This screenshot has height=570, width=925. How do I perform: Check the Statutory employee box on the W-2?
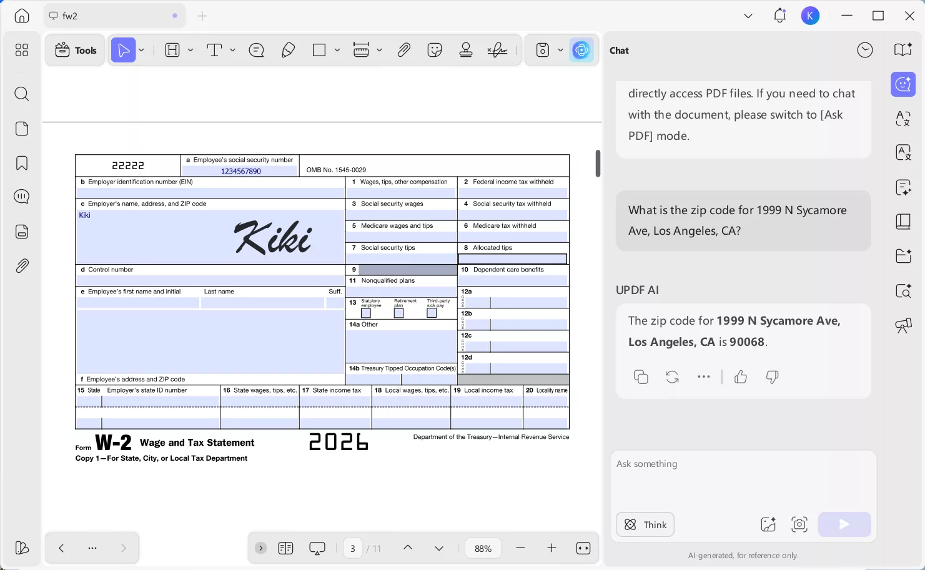366,313
